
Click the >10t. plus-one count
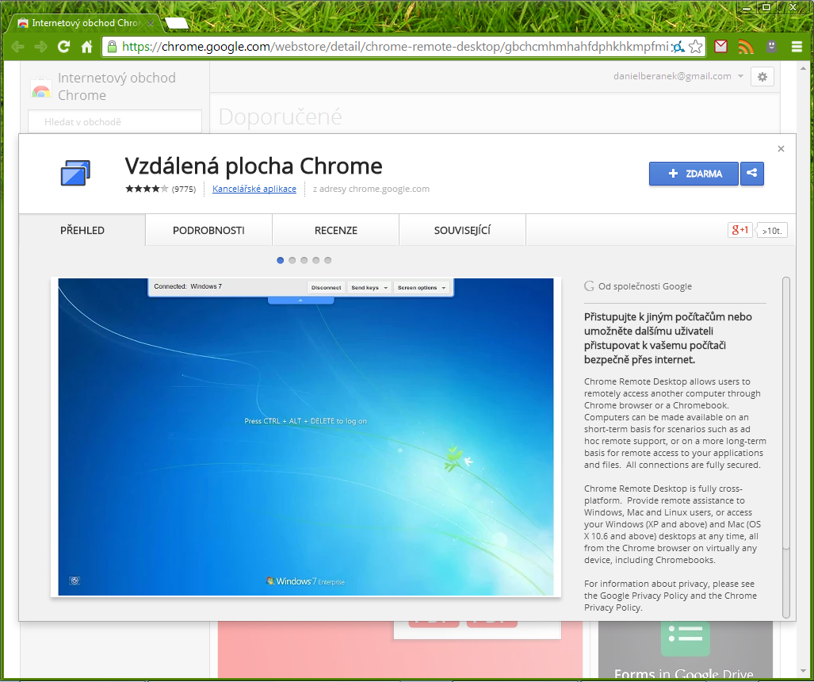[773, 231]
